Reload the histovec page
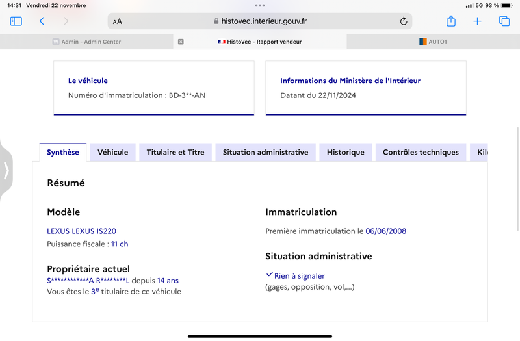The height and width of the screenshot is (341, 520). pos(403,21)
